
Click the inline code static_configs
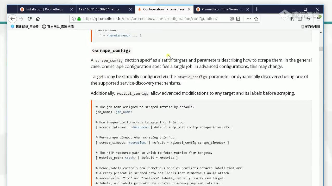[192, 77]
